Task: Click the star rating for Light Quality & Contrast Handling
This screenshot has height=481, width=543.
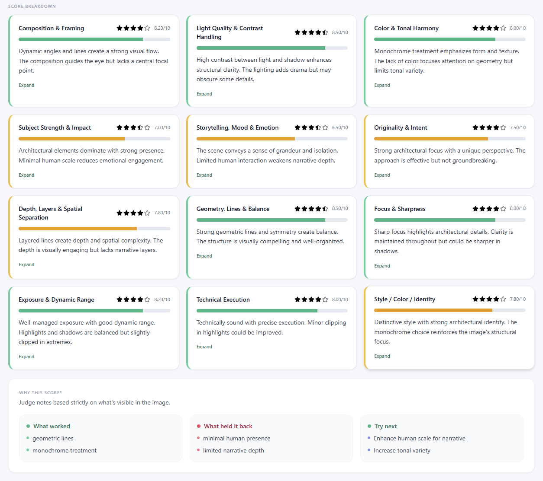Action: [311, 32]
